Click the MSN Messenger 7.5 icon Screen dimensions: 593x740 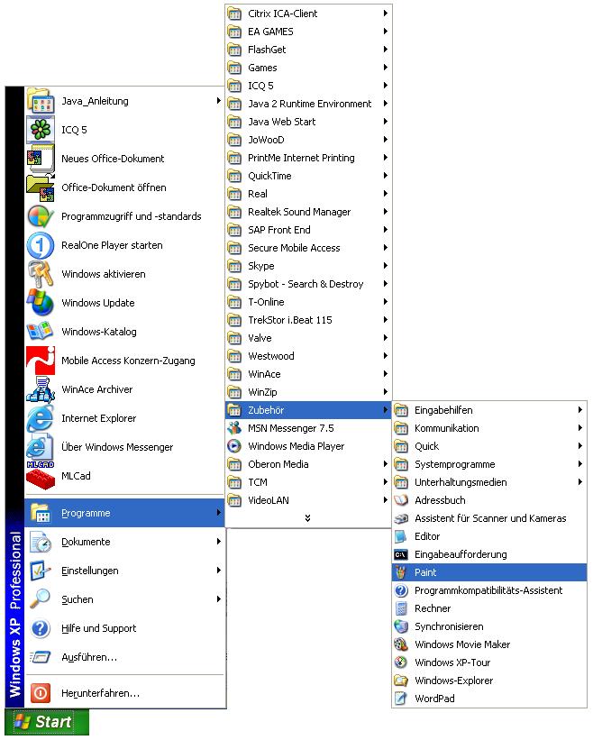pyautogui.click(x=234, y=428)
